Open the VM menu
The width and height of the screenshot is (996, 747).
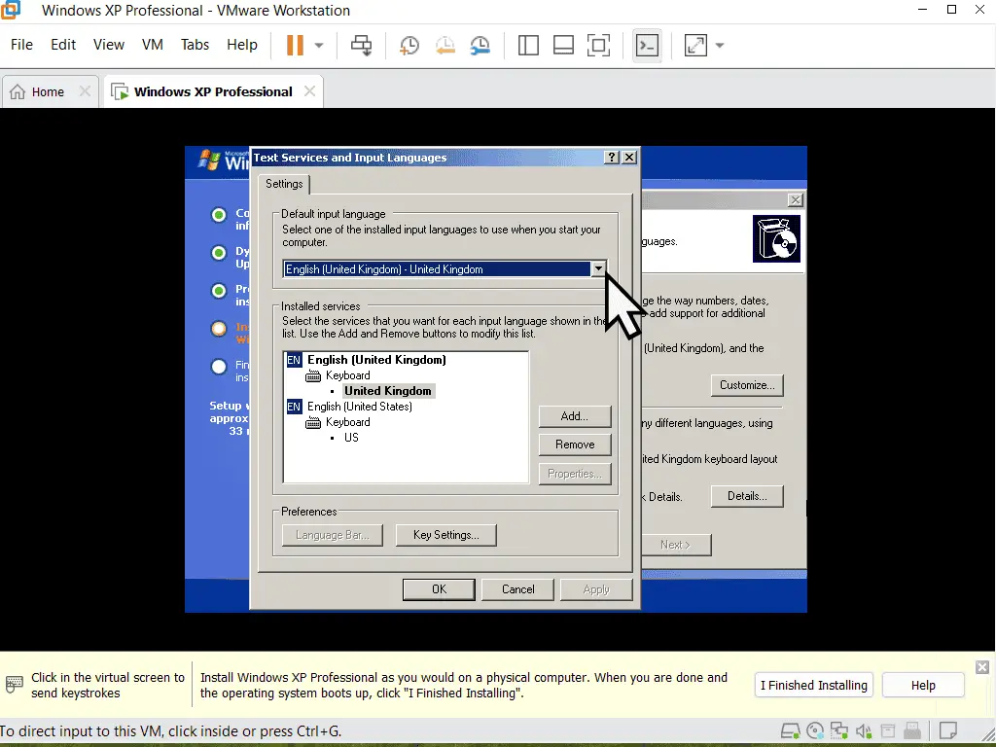tap(153, 45)
